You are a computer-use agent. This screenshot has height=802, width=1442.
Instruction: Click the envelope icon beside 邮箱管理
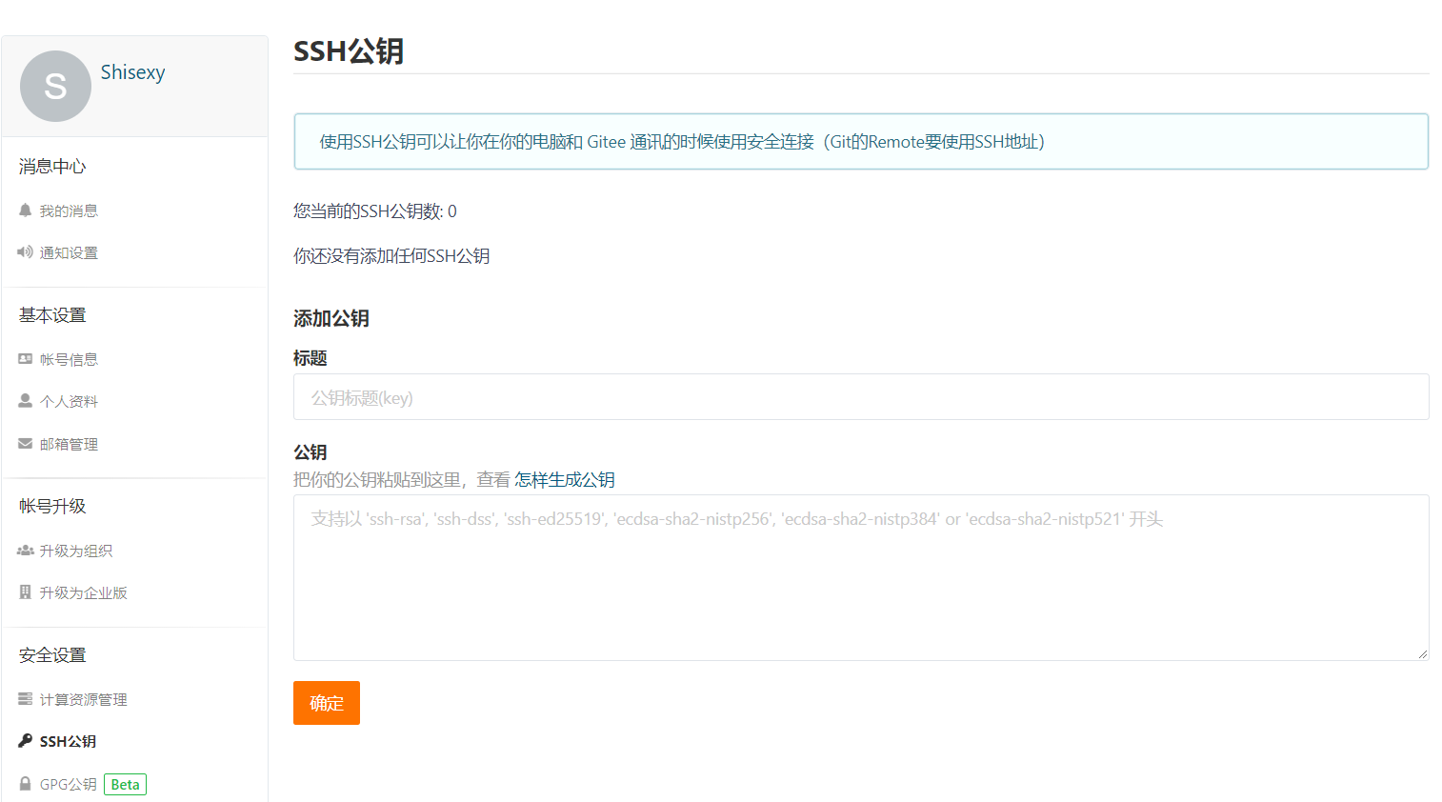[x=26, y=444]
